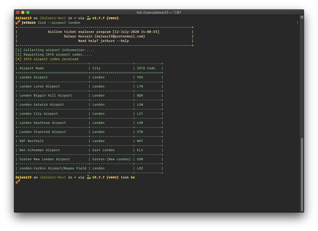Click the 'East London' city cell
Screen dimensions: 318x231
104,150
